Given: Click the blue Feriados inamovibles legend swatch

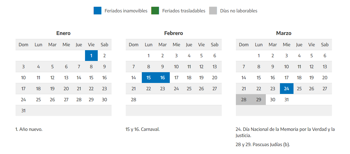Looking at the screenshot, I should (97, 11).
